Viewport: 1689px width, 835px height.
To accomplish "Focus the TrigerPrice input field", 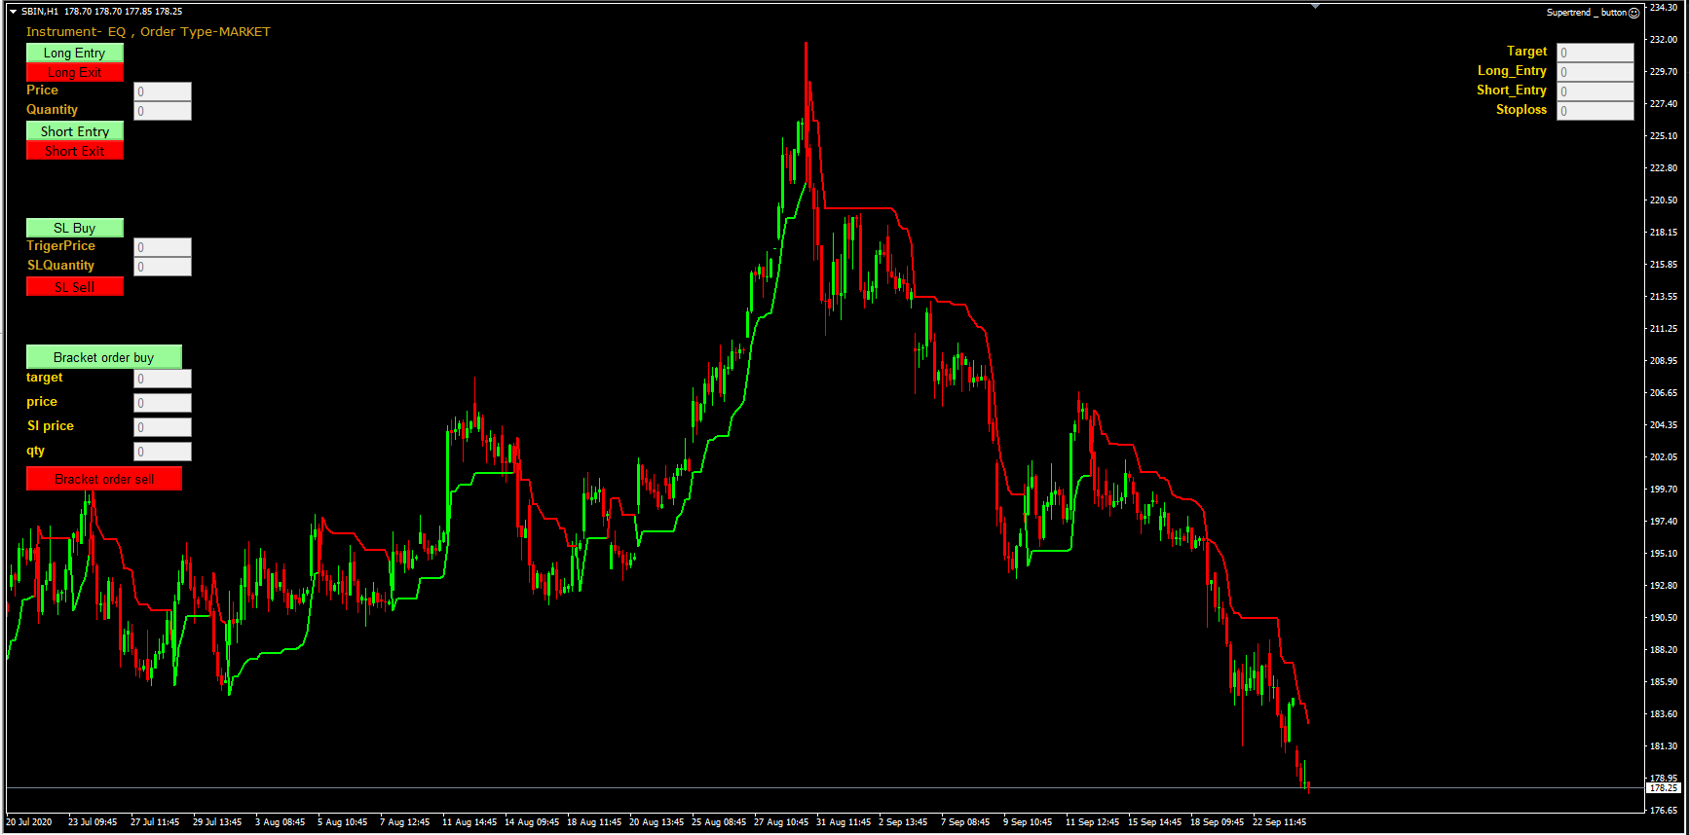I will (x=163, y=247).
